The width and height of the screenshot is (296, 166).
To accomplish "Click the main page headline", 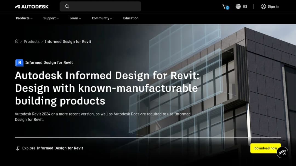I will 107,88.
